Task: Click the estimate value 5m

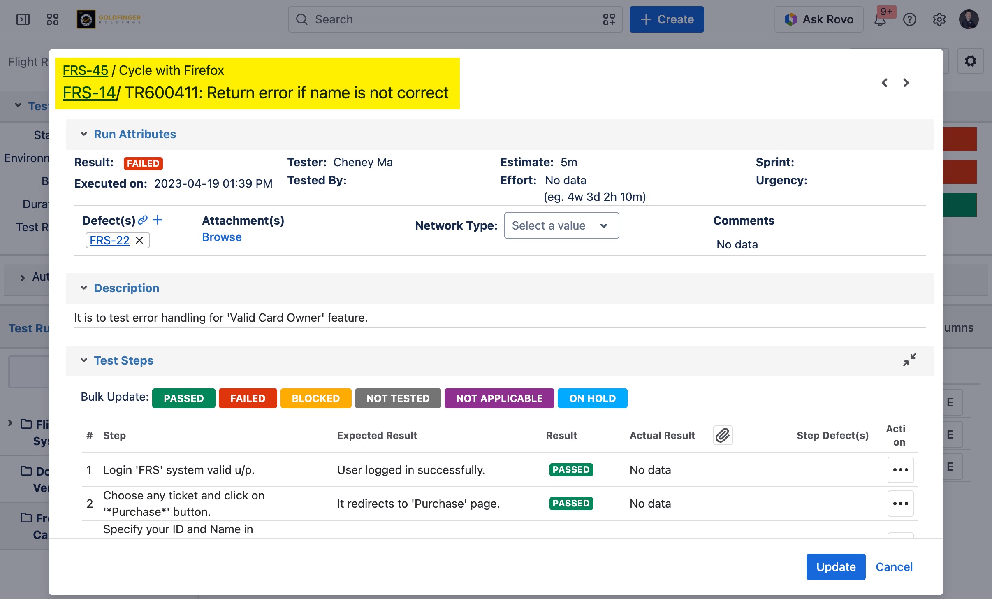Action: pyautogui.click(x=569, y=162)
